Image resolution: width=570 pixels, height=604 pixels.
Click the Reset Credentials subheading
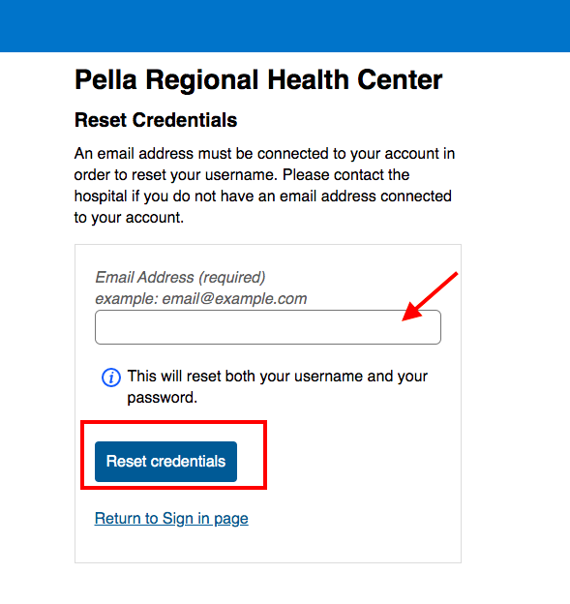pos(156,120)
